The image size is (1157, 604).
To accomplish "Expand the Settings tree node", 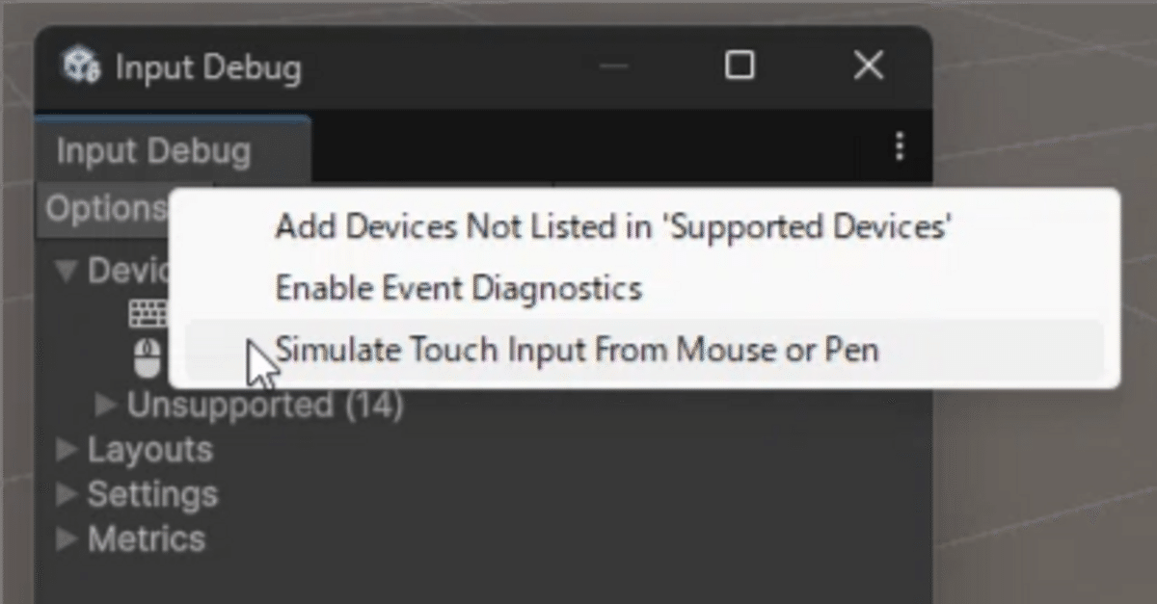I will pos(66,494).
